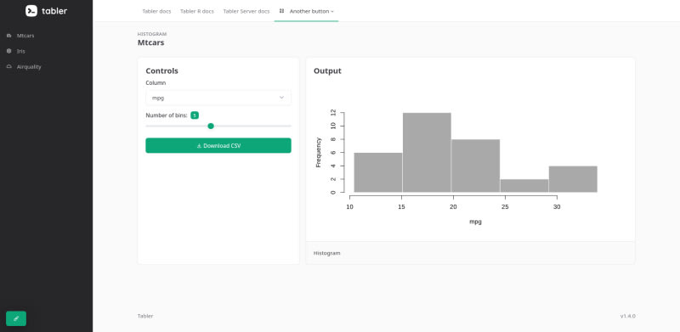Click the tabler brand text in the sidebar
Image resolution: width=680 pixels, height=332 pixels.
pyautogui.click(x=54, y=11)
